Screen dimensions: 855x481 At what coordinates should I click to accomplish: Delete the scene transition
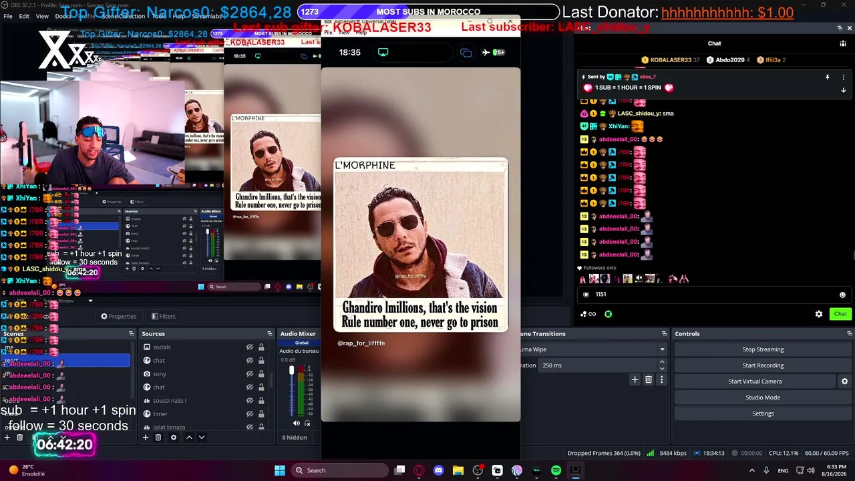[x=648, y=379]
